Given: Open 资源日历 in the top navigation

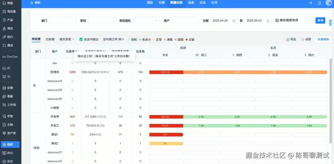Looking at the screenshot, I should coord(176,3).
